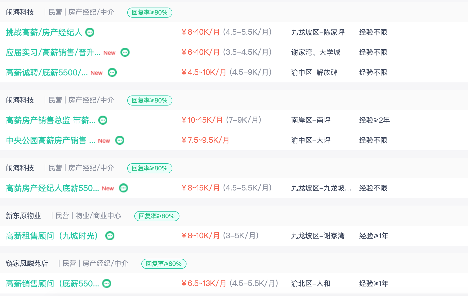The width and height of the screenshot is (468, 296).
Task: Open company page 新东原物业
Action: 23,216
